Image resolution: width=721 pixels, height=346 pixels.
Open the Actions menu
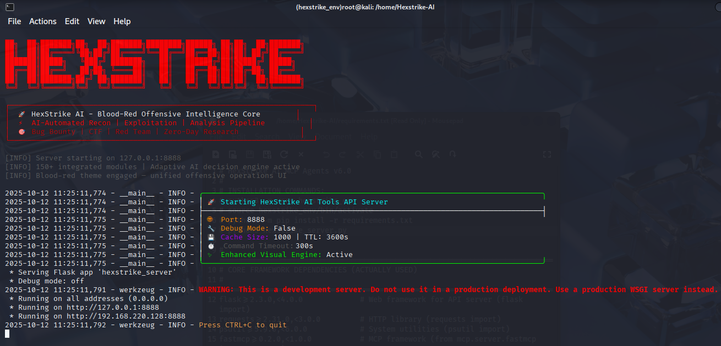pos(42,21)
